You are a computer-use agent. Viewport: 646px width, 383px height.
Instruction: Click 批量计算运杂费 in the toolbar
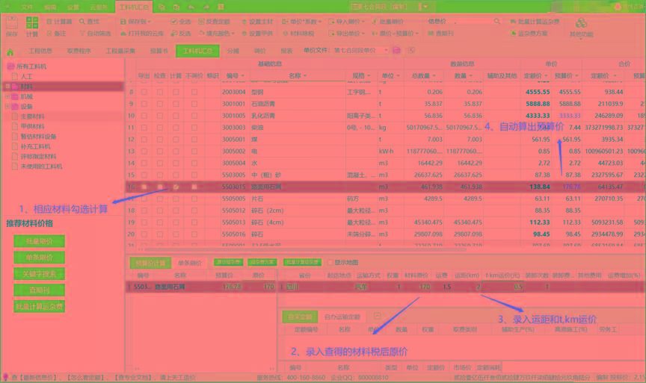click(x=535, y=22)
